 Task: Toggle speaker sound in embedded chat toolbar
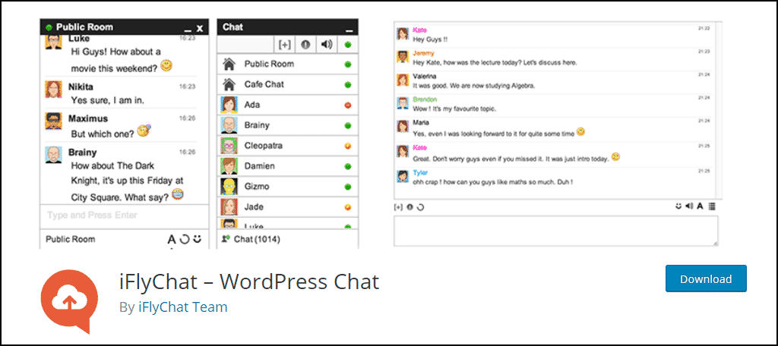click(x=689, y=206)
